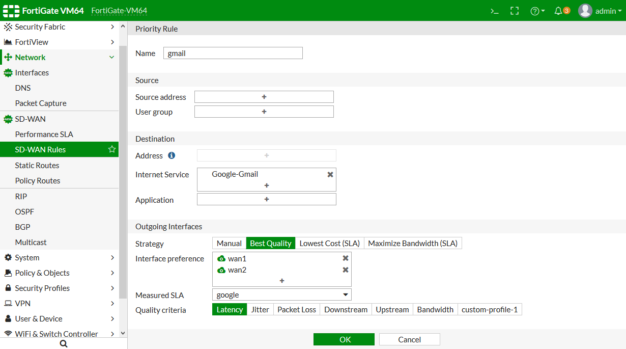626x349 pixels.
Task: Add another Internet Service with plus
Action: point(267,185)
